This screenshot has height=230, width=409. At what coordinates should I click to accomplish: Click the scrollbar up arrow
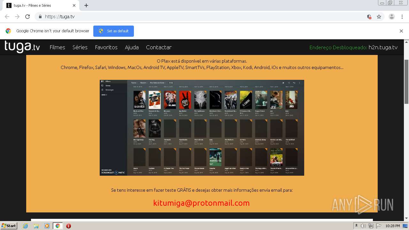[x=406, y=42]
